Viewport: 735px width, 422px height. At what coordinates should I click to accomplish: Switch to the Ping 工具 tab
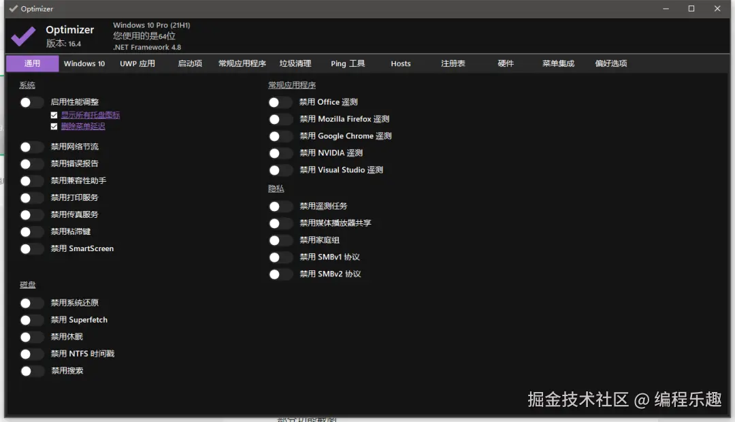pos(348,63)
